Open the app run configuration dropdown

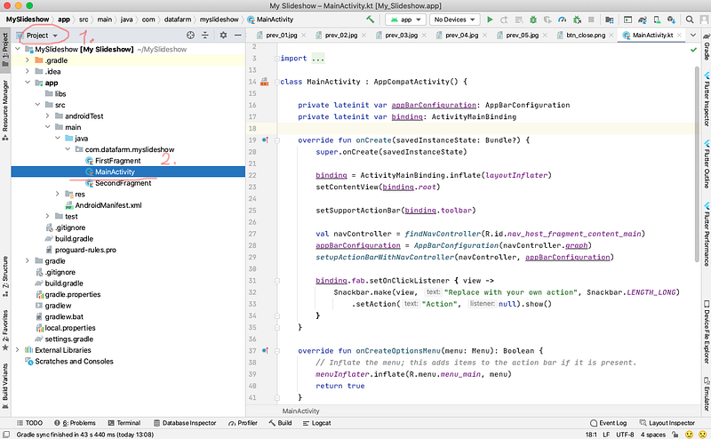pyautogui.click(x=406, y=20)
